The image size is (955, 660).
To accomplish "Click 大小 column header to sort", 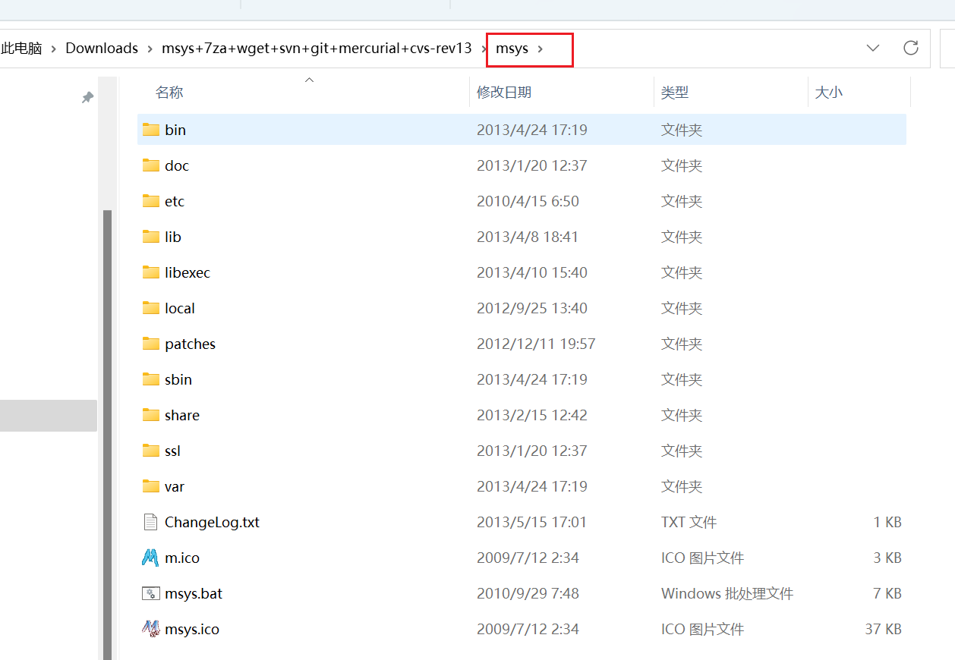I will (x=828, y=92).
